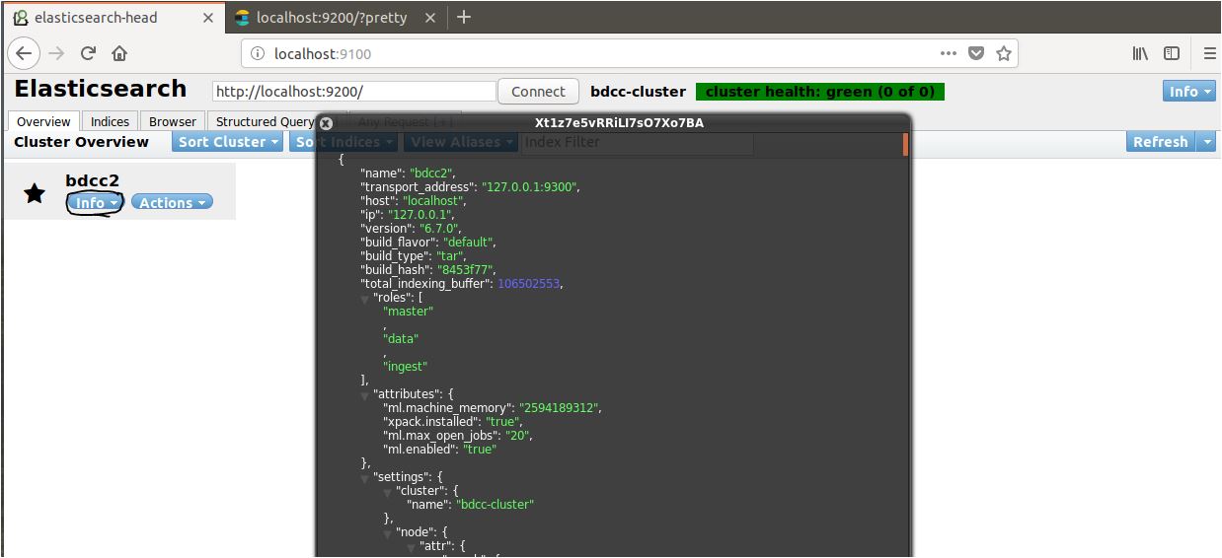1222x558 pixels.
Task: Click the bdcc2 node name
Action: 92,180
